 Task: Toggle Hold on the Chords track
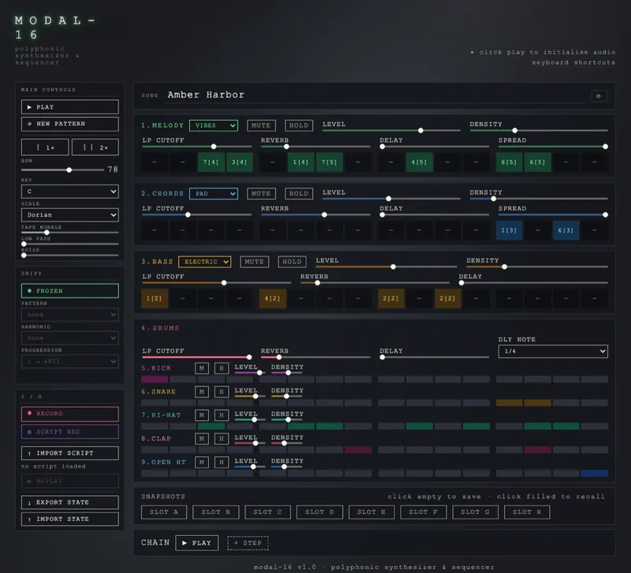click(x=299, y=194)
